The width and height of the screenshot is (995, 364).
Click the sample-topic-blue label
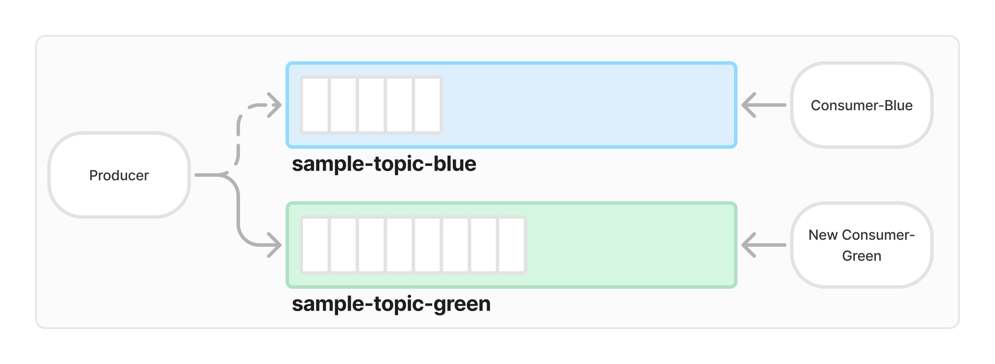coord(384,164)
